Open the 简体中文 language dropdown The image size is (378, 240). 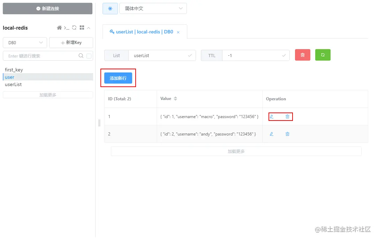[x=153, y=8]
